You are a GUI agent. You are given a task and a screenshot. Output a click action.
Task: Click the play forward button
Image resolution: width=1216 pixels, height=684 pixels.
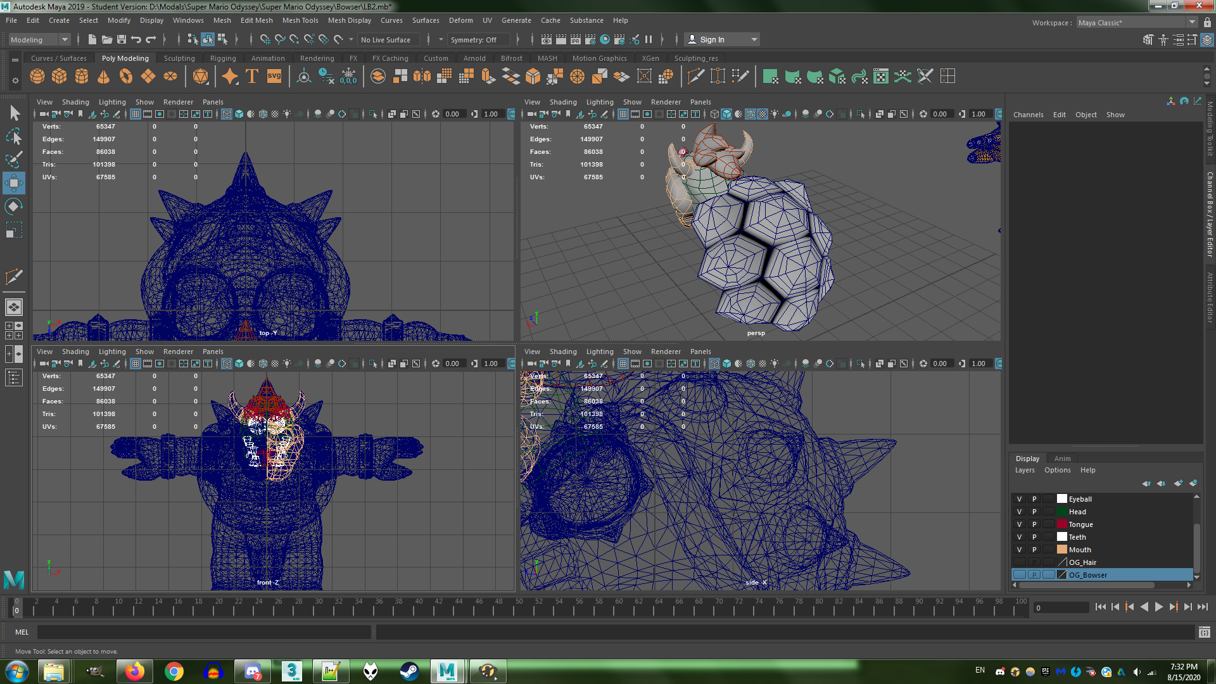click(1158, 607)
